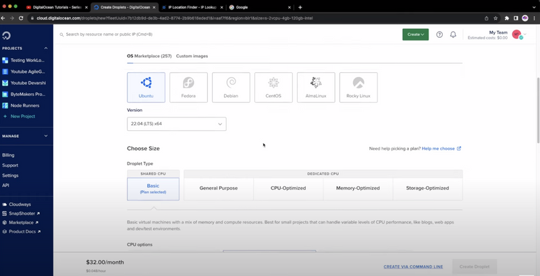Select CPU-Optimized droplet type

(288, 188)
